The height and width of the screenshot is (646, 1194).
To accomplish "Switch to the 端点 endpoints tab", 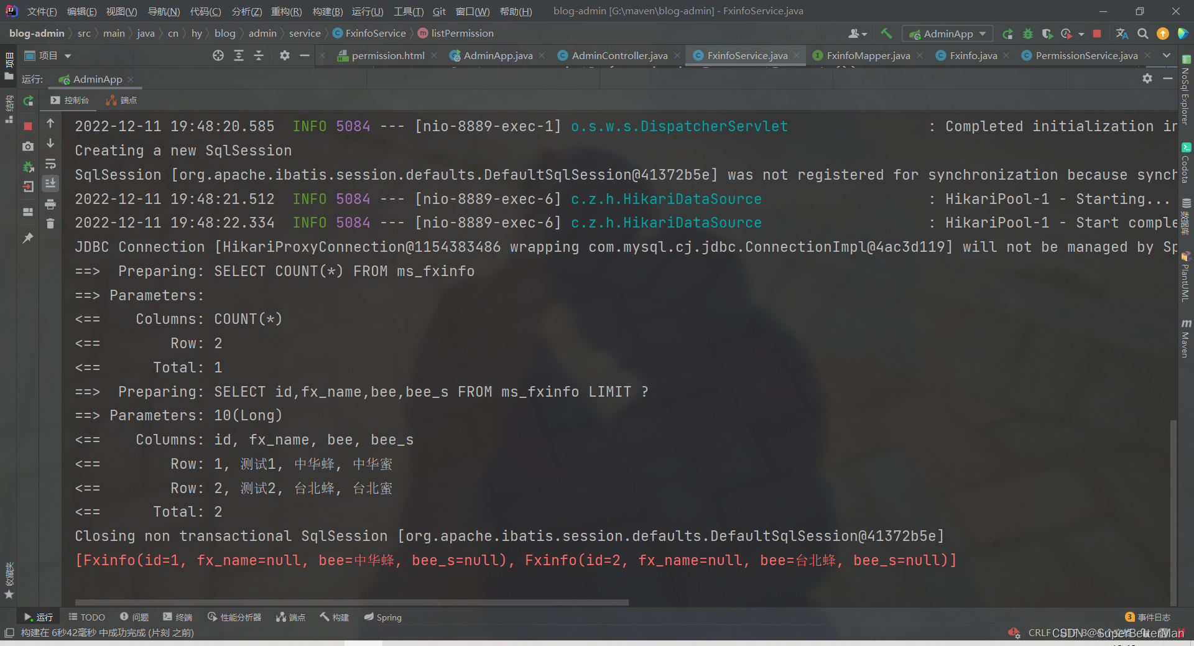I will tap(121, 100).
